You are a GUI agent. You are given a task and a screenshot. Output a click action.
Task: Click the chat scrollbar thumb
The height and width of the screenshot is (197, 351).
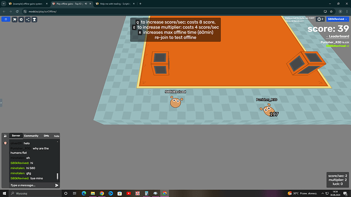coord(57,176)
